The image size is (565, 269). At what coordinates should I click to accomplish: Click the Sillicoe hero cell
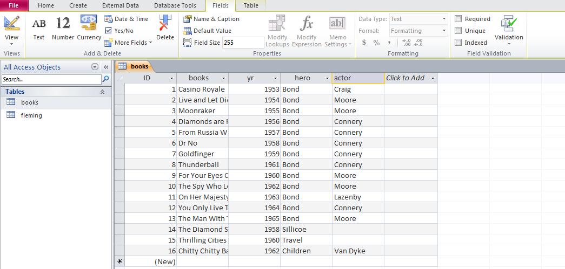306,229
